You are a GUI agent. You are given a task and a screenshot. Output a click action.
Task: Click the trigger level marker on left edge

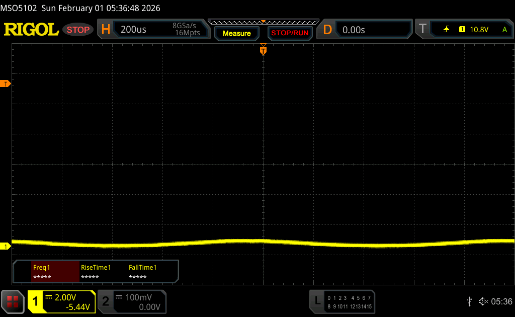coord(6,84)
